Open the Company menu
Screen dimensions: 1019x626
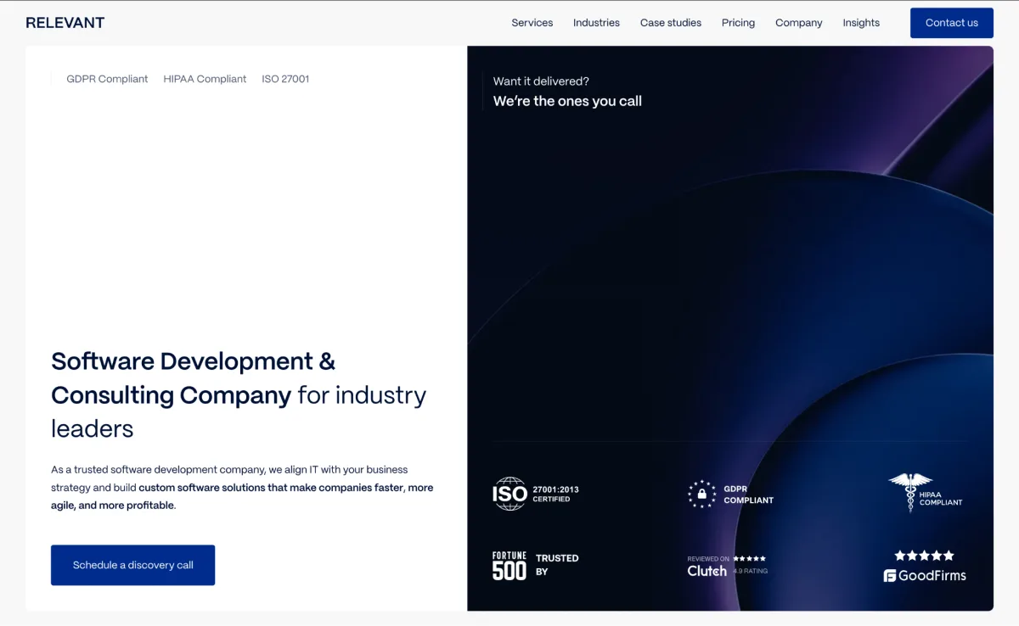(x=799, y=23)
